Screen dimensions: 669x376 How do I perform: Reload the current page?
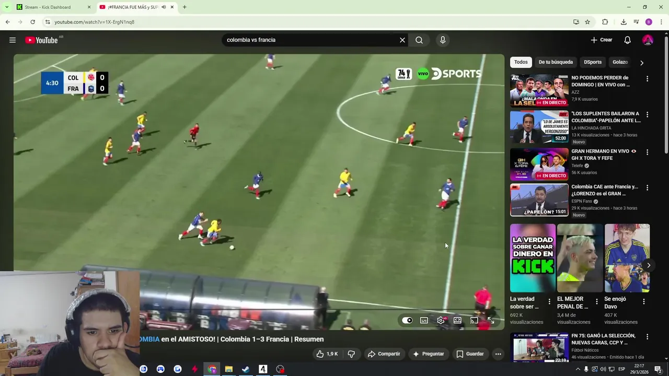coord(32,22)
